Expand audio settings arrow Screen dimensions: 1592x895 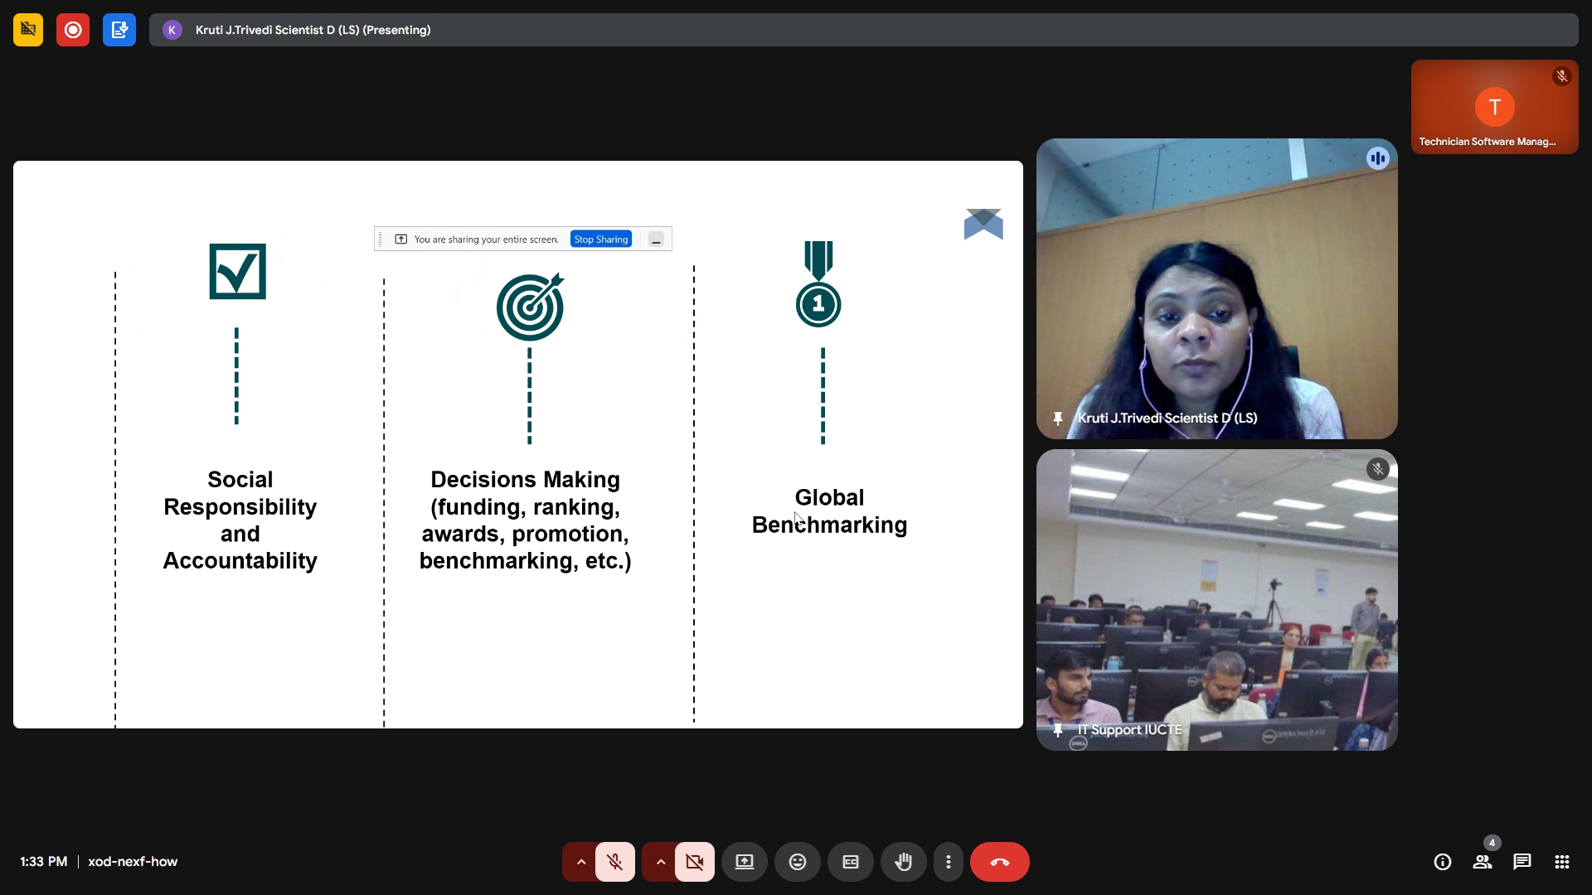[x=580, y=862]
